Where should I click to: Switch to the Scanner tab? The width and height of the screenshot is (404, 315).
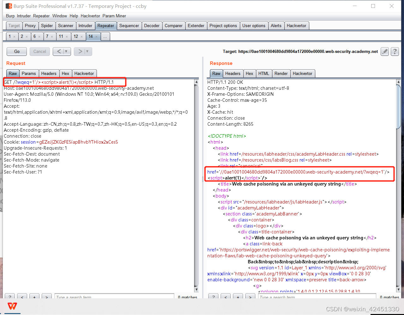[x=66, y=26]
